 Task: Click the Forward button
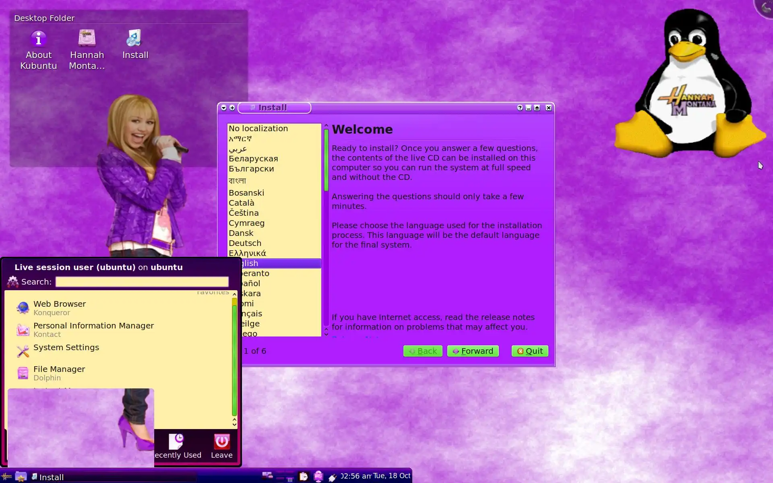click(473, 351)
